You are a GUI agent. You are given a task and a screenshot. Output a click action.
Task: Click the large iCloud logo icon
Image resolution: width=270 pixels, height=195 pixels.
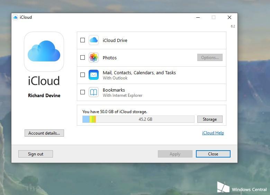(44, 51)
